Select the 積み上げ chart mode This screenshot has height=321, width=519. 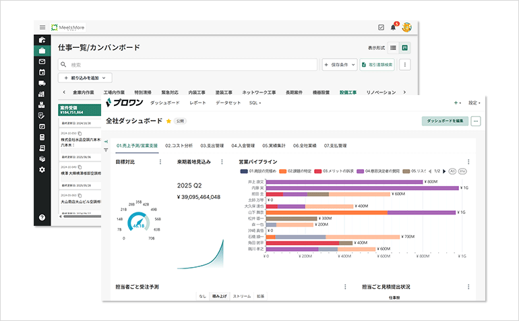[x=218, y=296]
